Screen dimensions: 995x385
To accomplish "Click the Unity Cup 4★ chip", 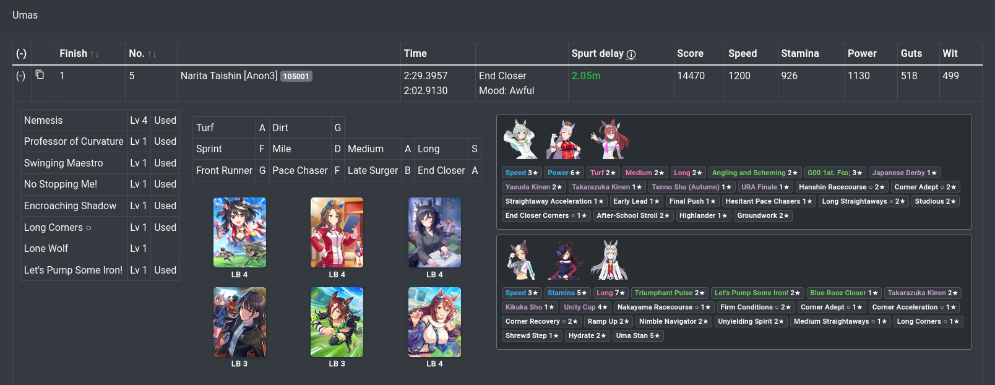I will [585, 307].
